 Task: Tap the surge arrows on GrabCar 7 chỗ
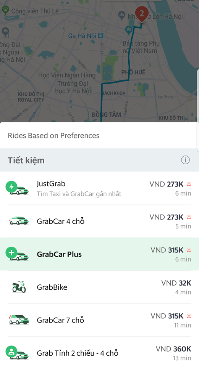[x=189, y=316]
